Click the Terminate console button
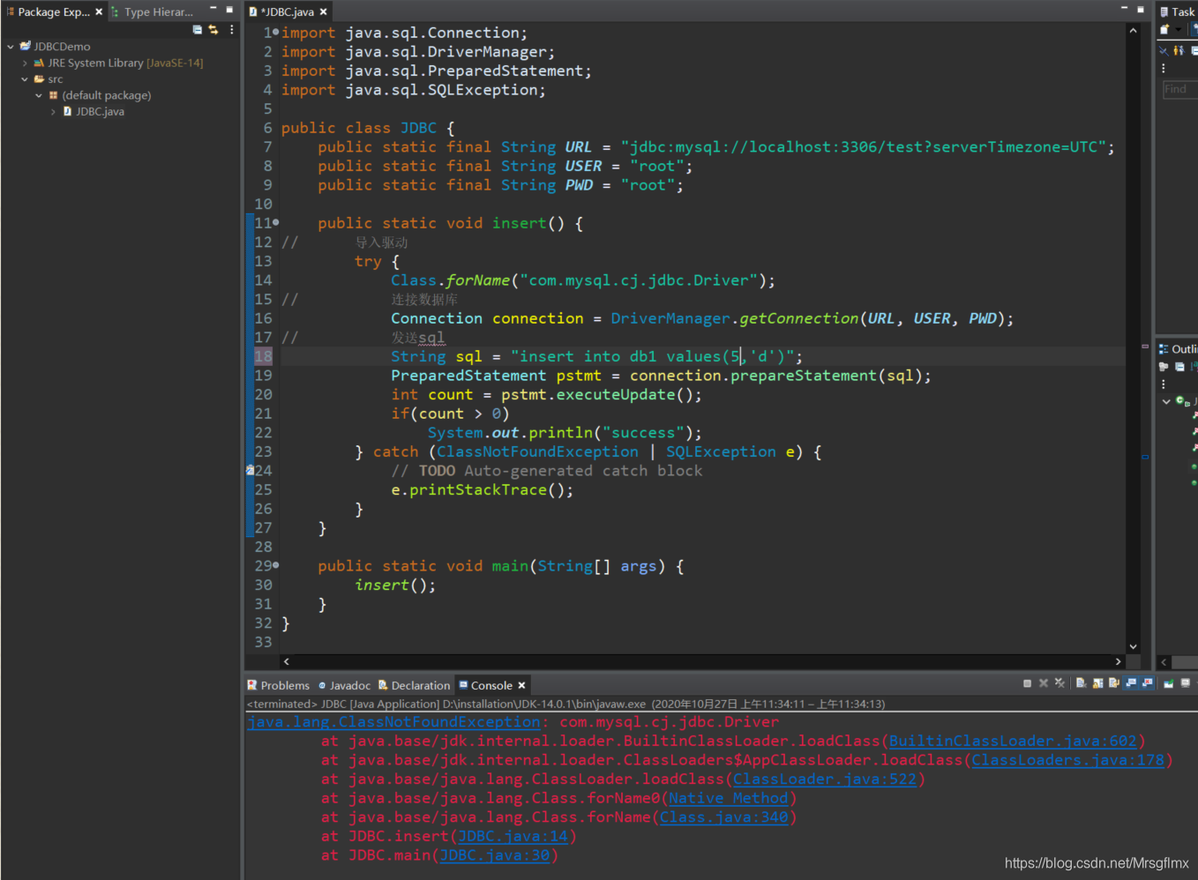Image resolution: width=1198 pixels, height=880 pixels. [1027, 683]
